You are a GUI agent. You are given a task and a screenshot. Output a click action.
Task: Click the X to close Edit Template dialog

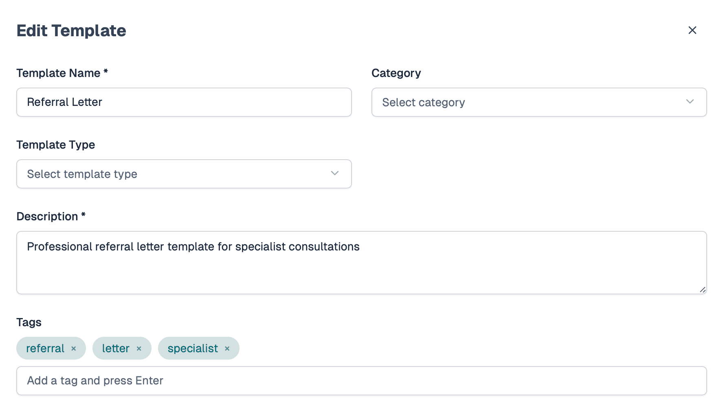[692, 30]
